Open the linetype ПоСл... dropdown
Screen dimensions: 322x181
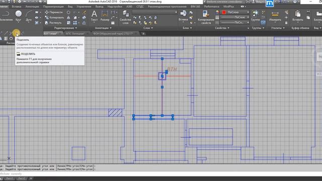pos(248,23)
